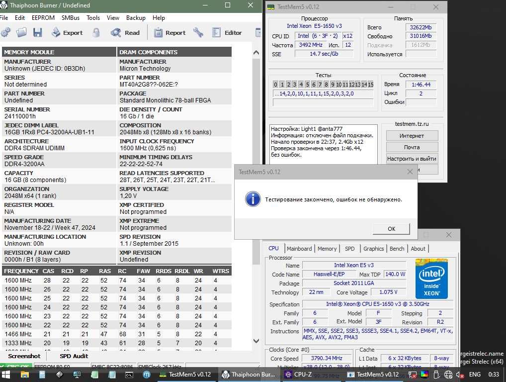Click the 0:33 taskbar clock
This screenshot has width=506, height=382.
[494, 375]
